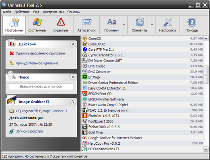Collapse the Действия panel
Viewport: 210px width, 160px height.
(73, 44)
